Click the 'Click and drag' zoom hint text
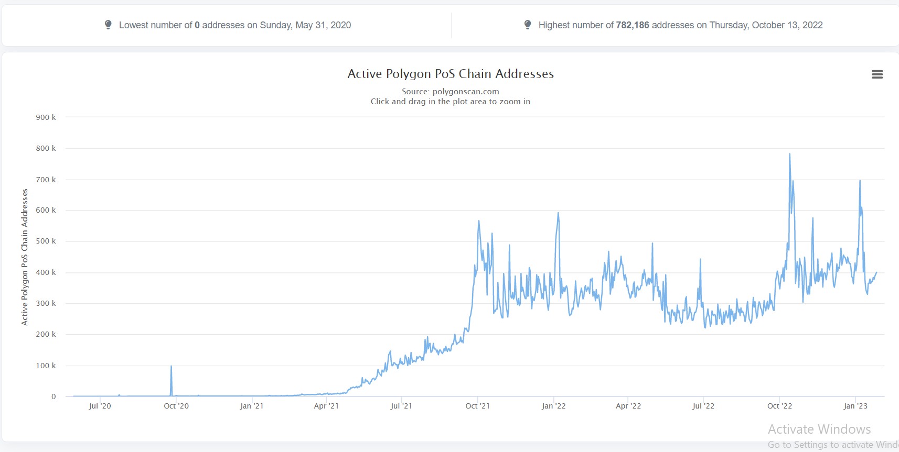This screenshot has width=899, height=452. pyautogui.click(x=450, y=102)
